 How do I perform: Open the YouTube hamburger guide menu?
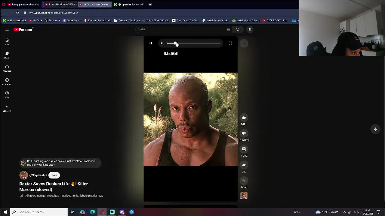click(7, 29)
